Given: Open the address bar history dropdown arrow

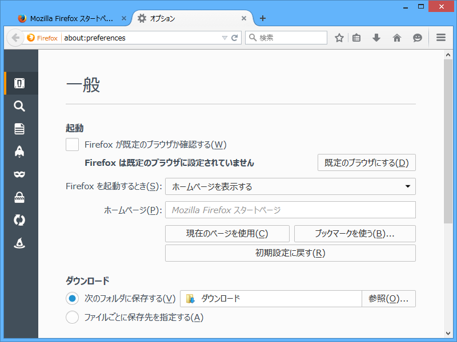Looking at the screenshot, I should tap(225, 38).
